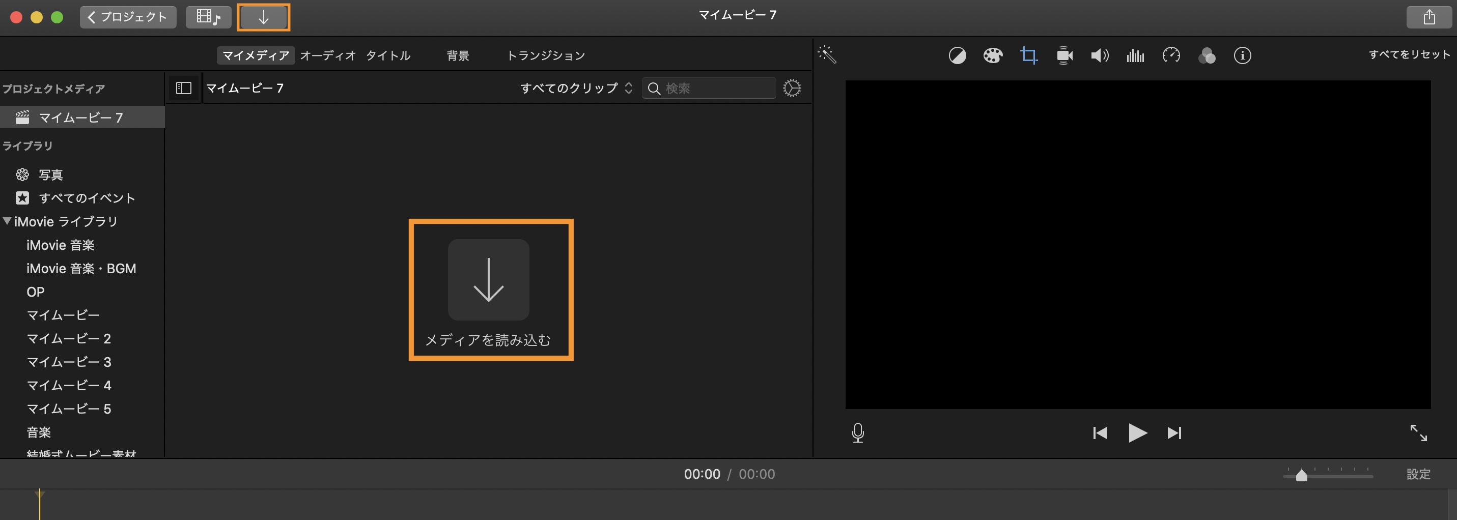Select マイムービー 5 event
This screenshot has width=1457, height=520.
(68, 409)
